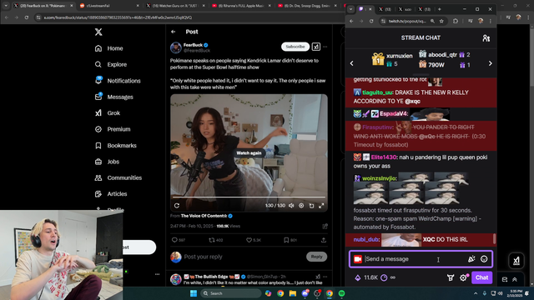Go to Home in the X sidebar
Screen dimensions: 534x300
(109, 48)
